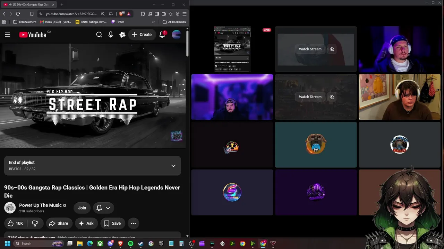The height and width of the screenshot is (249, 444).
Task: Click the second-row Watch Stream button
Action: [x=310, y=97]
